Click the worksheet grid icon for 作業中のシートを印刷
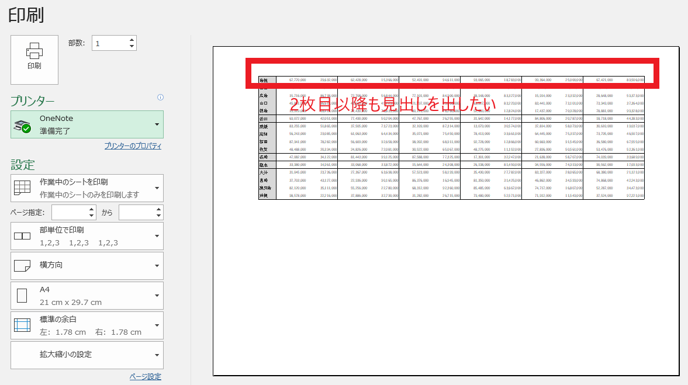Image resolution: width=688 pixels, height=385 pixels. pyautogui.click(x=22, y=188)
